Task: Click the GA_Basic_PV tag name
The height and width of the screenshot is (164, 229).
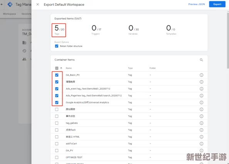Action: tap(73, 75)
